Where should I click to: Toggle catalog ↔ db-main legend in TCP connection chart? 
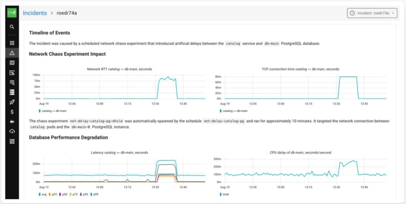tap(234, 111)
